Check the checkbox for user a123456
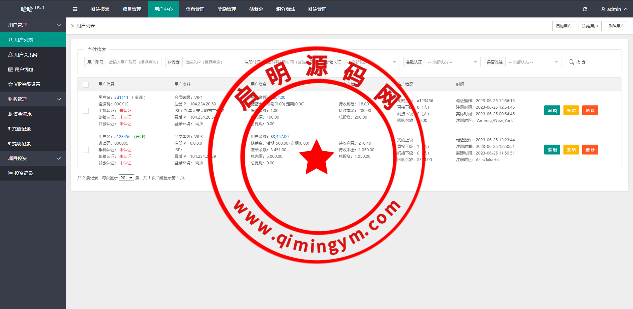Screen dimensions: 633x309 point(86,150)
